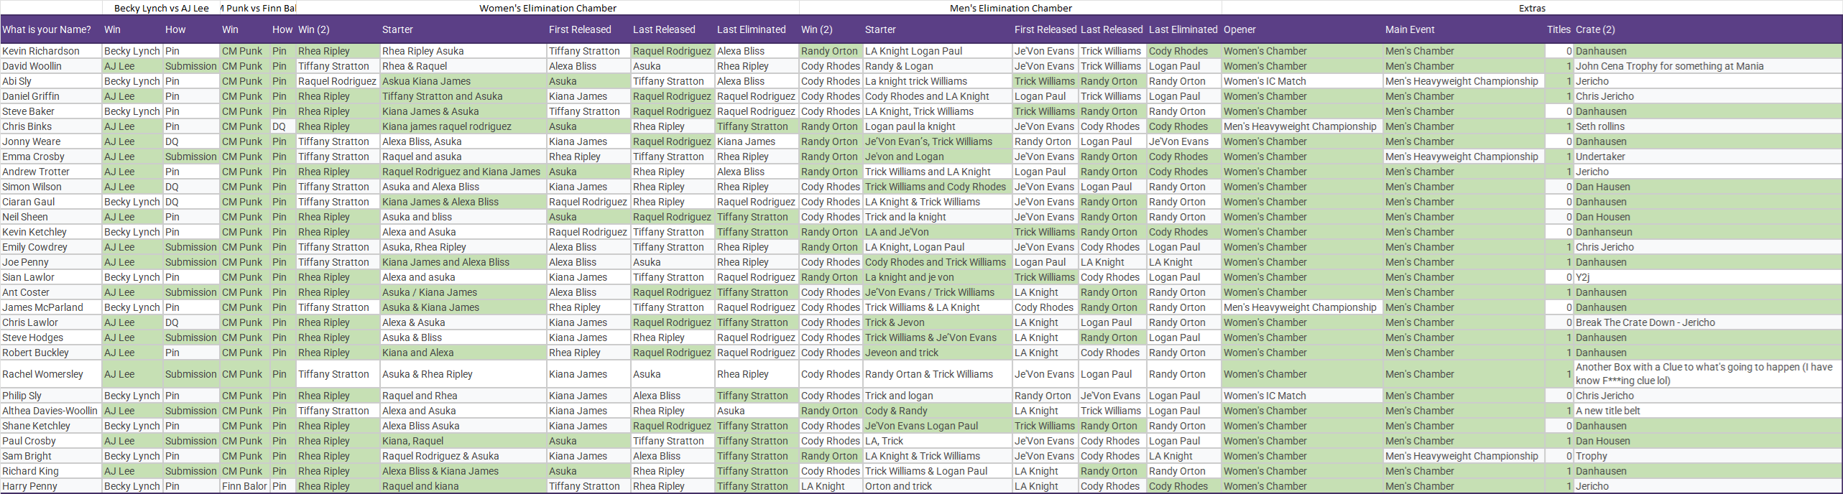Screen dimensions: 1843x494
Task: Click the 'Finn Balor' winner cell
Action: tap(244, 486)
